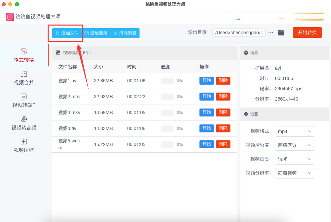Start converting 视频5.webm

click(x=207, y=144)
